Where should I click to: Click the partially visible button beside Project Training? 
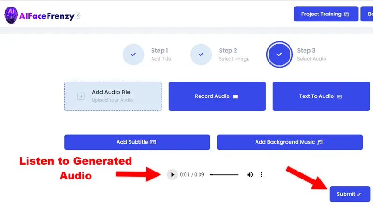point(367,14)
